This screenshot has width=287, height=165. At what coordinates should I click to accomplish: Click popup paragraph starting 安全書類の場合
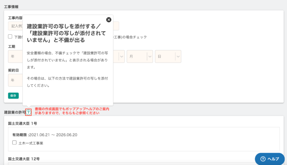coord(67,60)
